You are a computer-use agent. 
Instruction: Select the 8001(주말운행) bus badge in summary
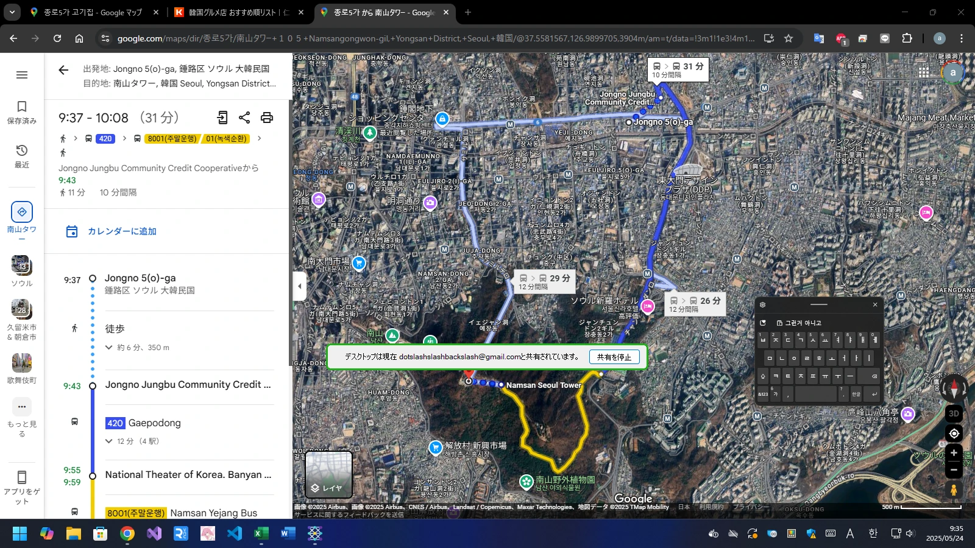172,139
